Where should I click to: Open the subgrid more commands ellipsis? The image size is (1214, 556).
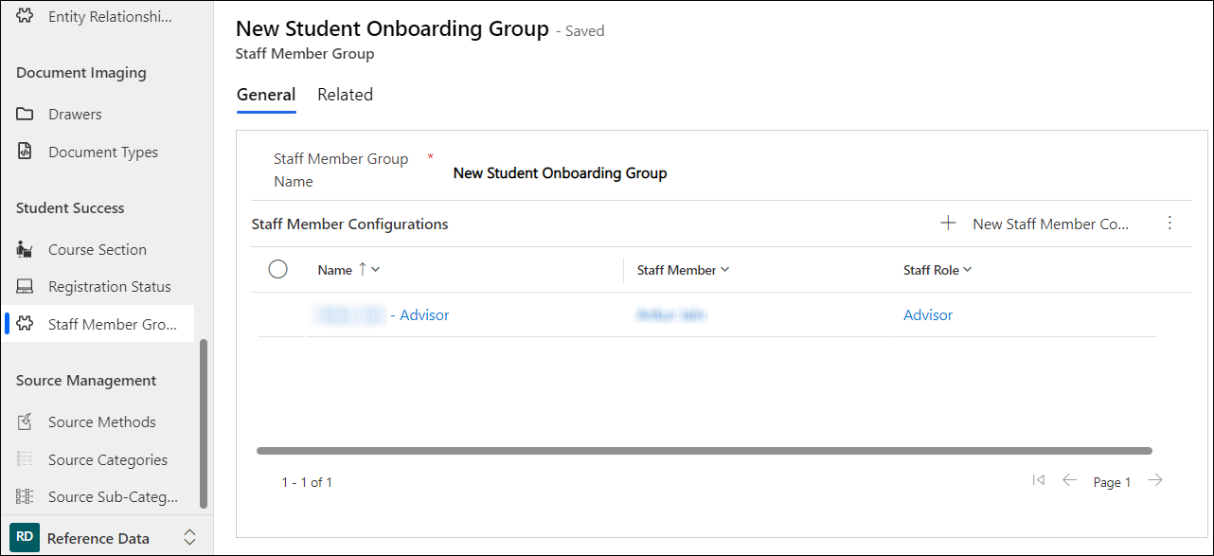click(x=1169, y=224)
